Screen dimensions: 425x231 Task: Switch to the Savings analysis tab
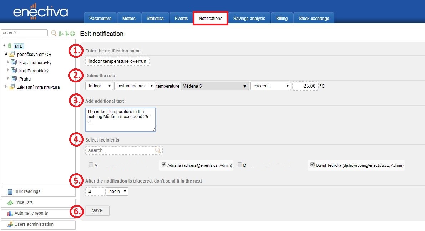pyautogui.click(x=249, y=19)
